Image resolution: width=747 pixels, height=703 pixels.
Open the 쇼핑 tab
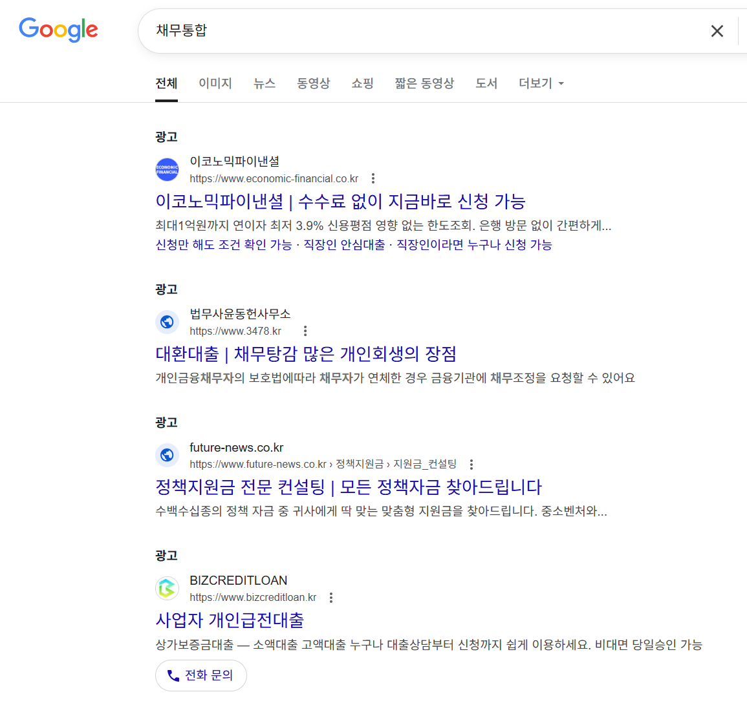(x=363, y=83)
